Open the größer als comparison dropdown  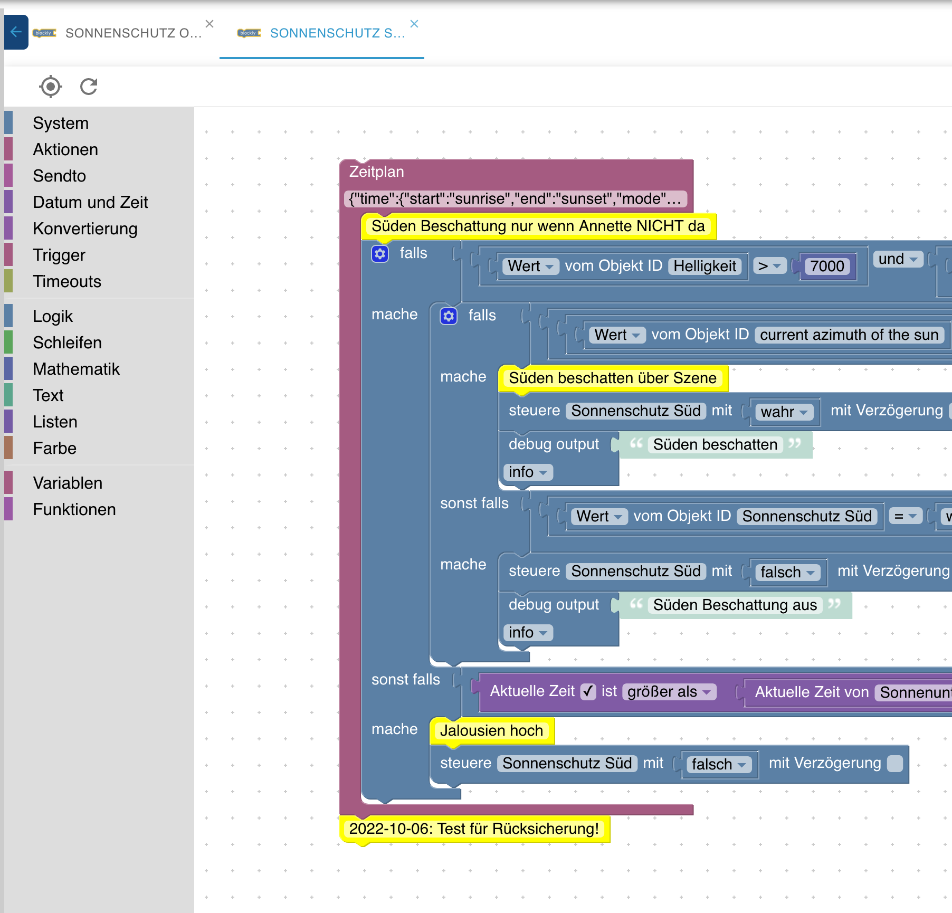(669, 691)
